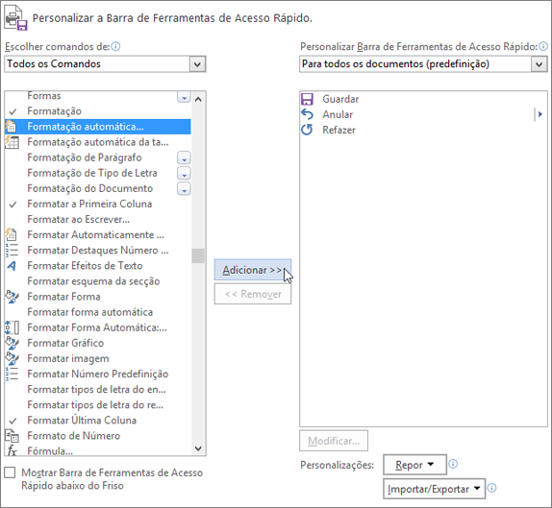Image resolution: width=552 pixels, height=508 pixels.
Task: Select Formatar tipos de letra do re... command
Action: pos(98,405)
